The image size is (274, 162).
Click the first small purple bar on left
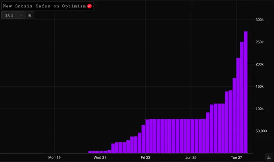90,152
